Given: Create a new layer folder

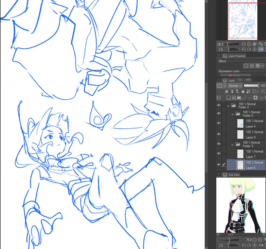Looking at the screenshot, I should coord(239,98).
